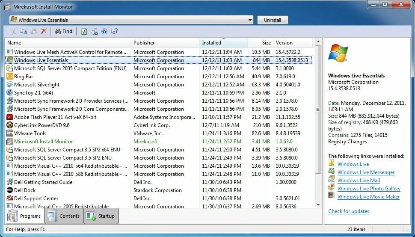This screenshot has width=415, height=237.
Task: Click the SyncToy 2.1 (x64) icon
Action: tap(10, 93)
